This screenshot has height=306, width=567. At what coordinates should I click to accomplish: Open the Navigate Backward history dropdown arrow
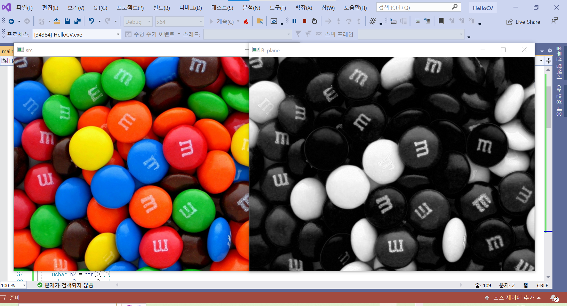click(x=19, y=22)
